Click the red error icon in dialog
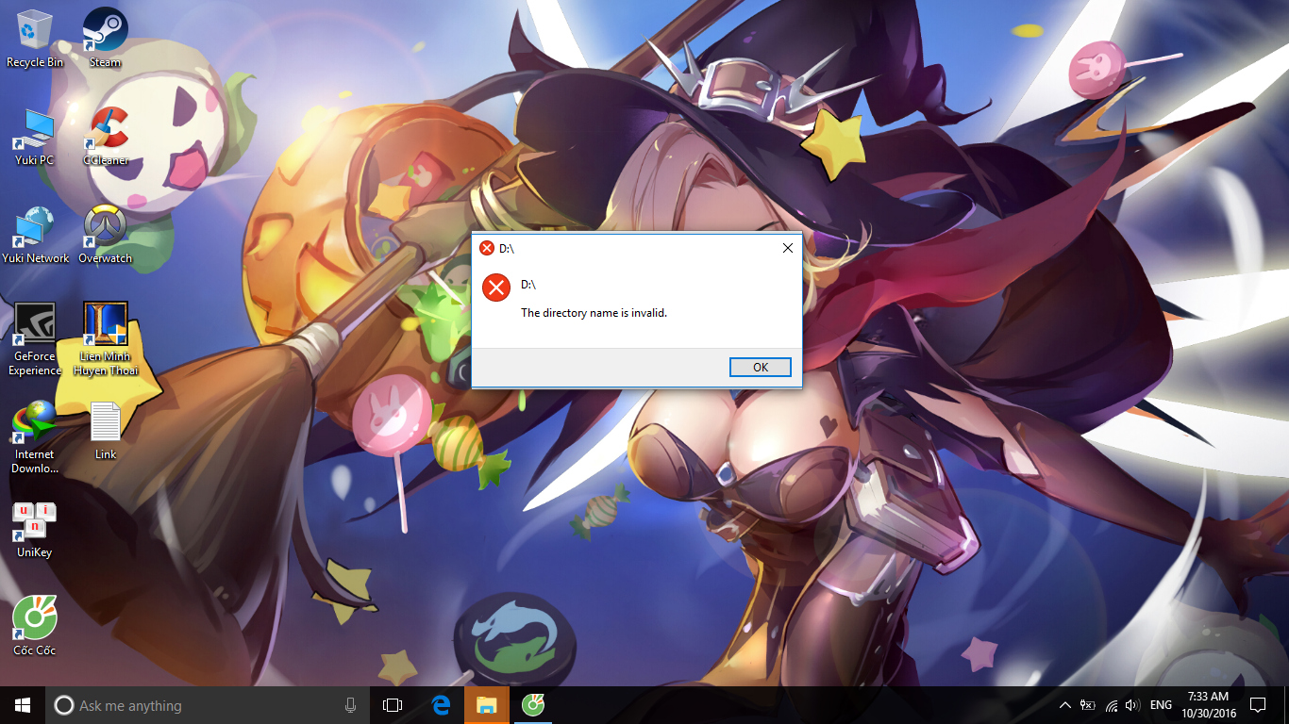Viewport: 1289px width, 724px height. click(496, 288)
